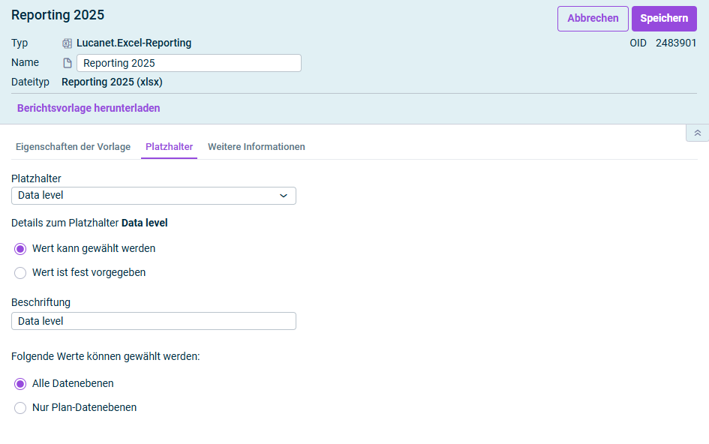709x444 pixels.
Task: Open the Platzhalter 'Data level' dropdown
Action: [x=153, y=196]
